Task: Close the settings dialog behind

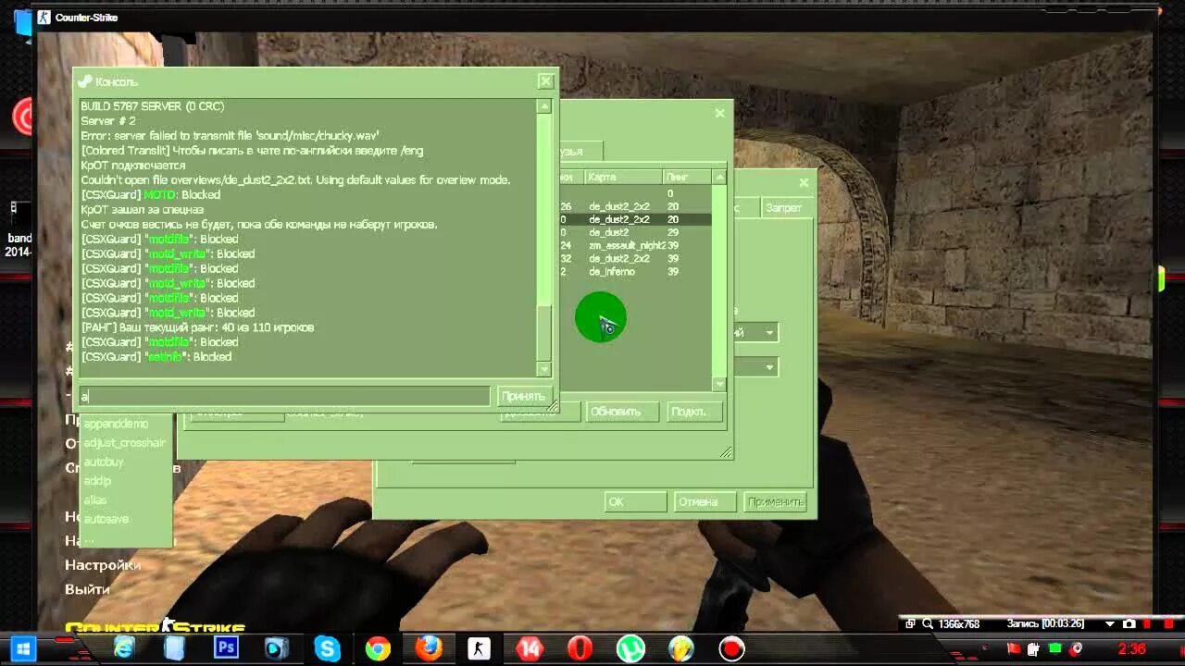Action: pyautogui.click(x=804, y=182)
